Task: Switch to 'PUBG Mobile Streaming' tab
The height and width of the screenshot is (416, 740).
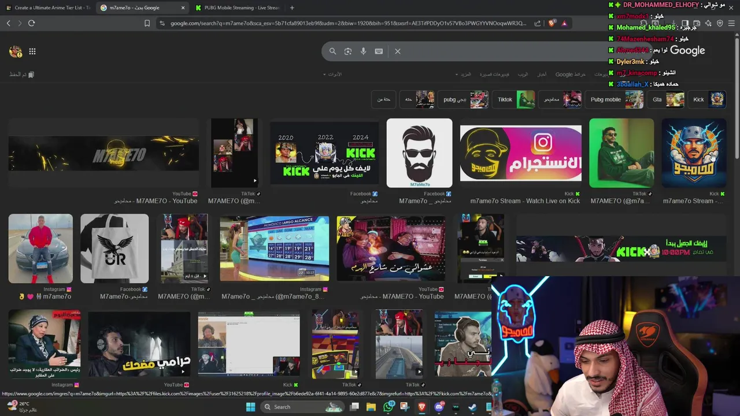Action: (x=237, y=8)
